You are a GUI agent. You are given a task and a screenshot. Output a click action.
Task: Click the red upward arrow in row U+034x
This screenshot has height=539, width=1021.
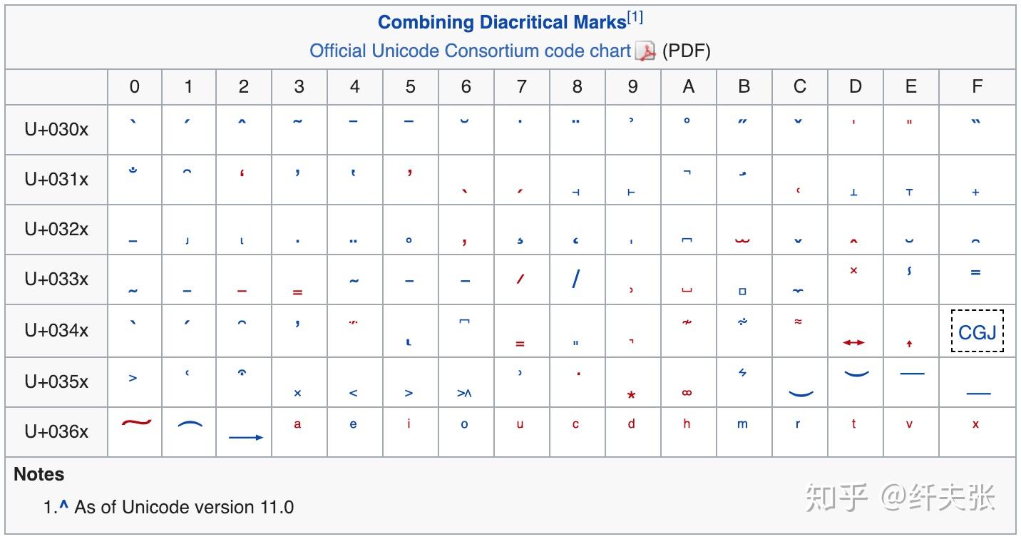tap(909, 344)
